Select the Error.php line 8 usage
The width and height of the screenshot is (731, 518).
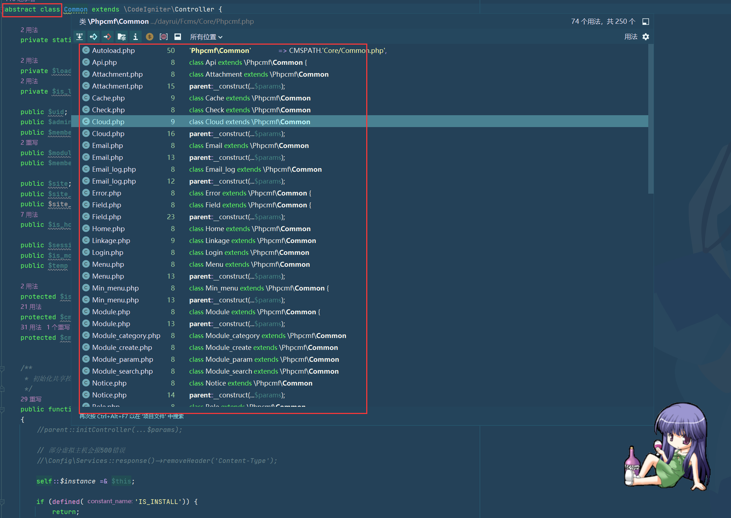pyautogui.click(x=360, y=193)
